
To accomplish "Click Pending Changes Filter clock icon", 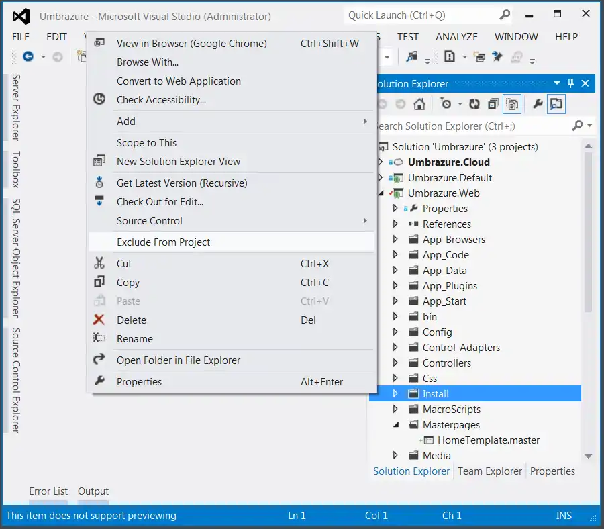I will [446, 104].
